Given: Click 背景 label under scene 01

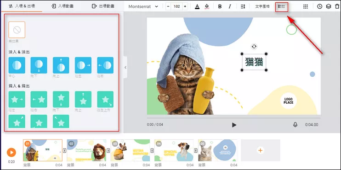Looking at the screenshot, I should click(27, 165).
